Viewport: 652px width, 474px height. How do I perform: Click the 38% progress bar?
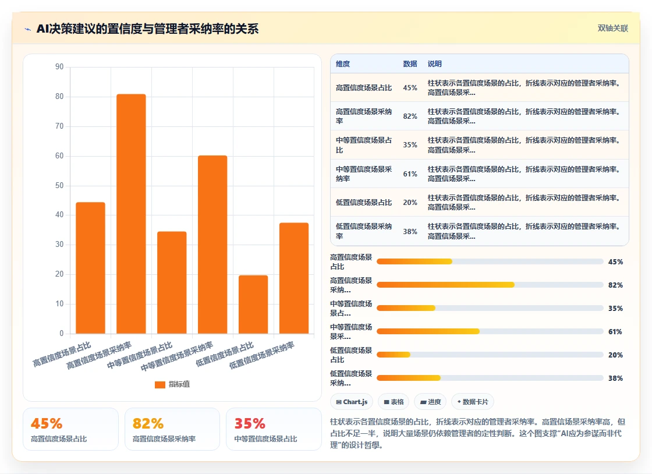tap(490, 378)
